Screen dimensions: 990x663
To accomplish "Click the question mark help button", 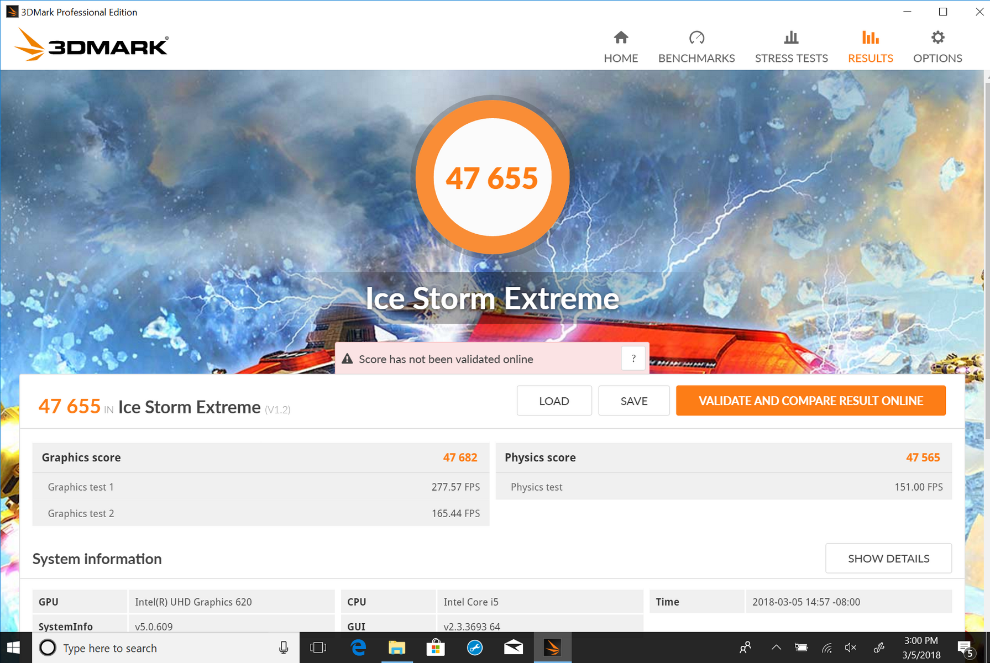I will coord(633,359).
